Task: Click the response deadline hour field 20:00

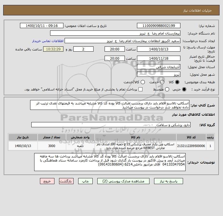Action: click(115, 49)
